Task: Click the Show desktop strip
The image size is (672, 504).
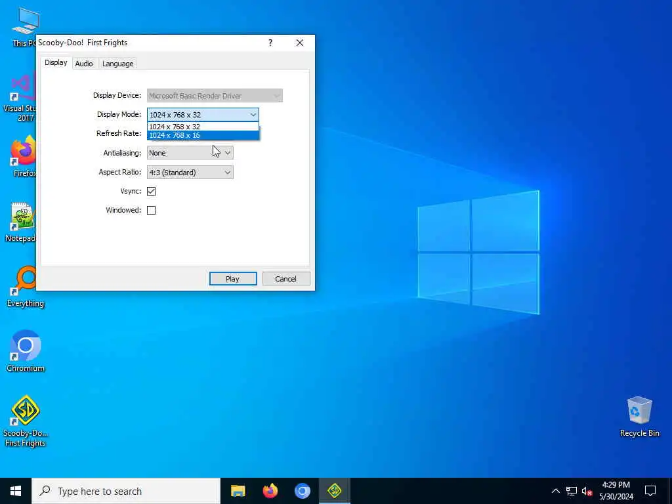Action: coord(670,491)
